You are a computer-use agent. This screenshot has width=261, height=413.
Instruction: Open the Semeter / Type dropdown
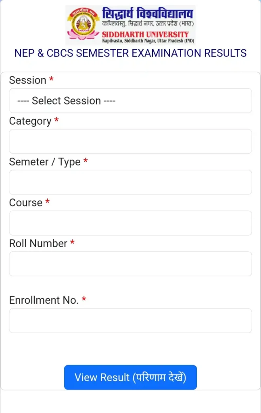(130, 182)
